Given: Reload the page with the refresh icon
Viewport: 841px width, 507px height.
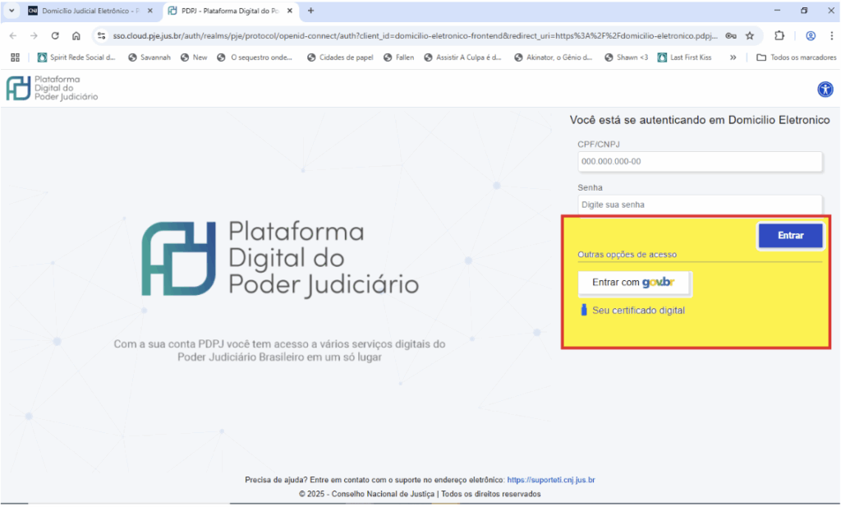Looking at the screenshot, I should point(55,36).
